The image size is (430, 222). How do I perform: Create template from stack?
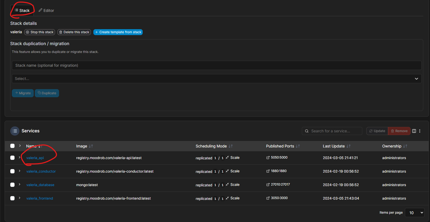pyautogui.click(x=118, y=32)
